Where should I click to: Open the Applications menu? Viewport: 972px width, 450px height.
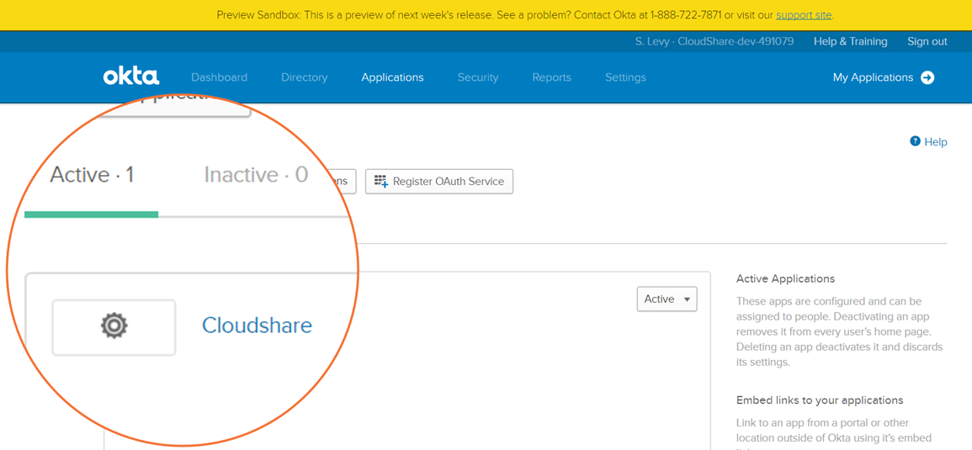click(392, 77)
